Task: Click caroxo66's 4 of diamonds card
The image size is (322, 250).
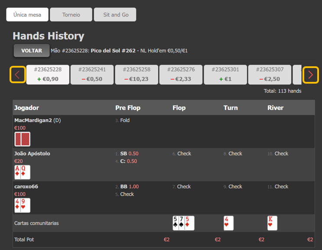Action: tap(18, 205)
